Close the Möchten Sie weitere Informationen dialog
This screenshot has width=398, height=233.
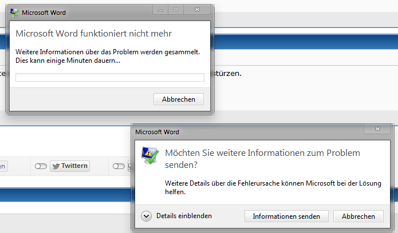(x=377, y=129)
